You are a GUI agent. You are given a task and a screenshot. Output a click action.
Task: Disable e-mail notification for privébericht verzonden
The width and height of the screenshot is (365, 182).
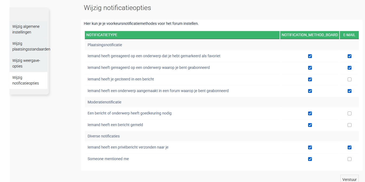pos(350,147)
